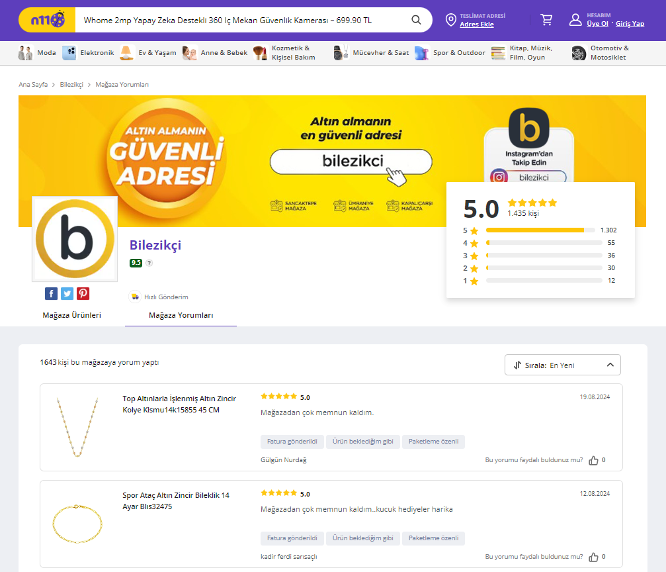The image size is (666, 572).
Task: Select the Mağaza Yorumları tab
Action: [x=181, y=315]
